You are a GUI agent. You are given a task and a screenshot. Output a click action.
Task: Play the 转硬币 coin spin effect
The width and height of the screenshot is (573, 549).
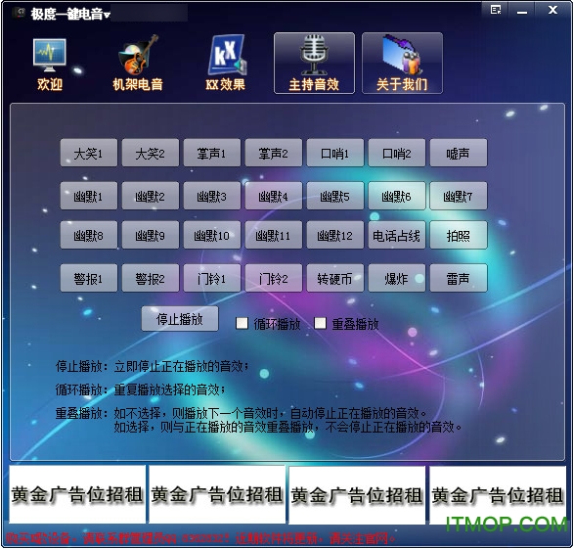click(335, 278)
